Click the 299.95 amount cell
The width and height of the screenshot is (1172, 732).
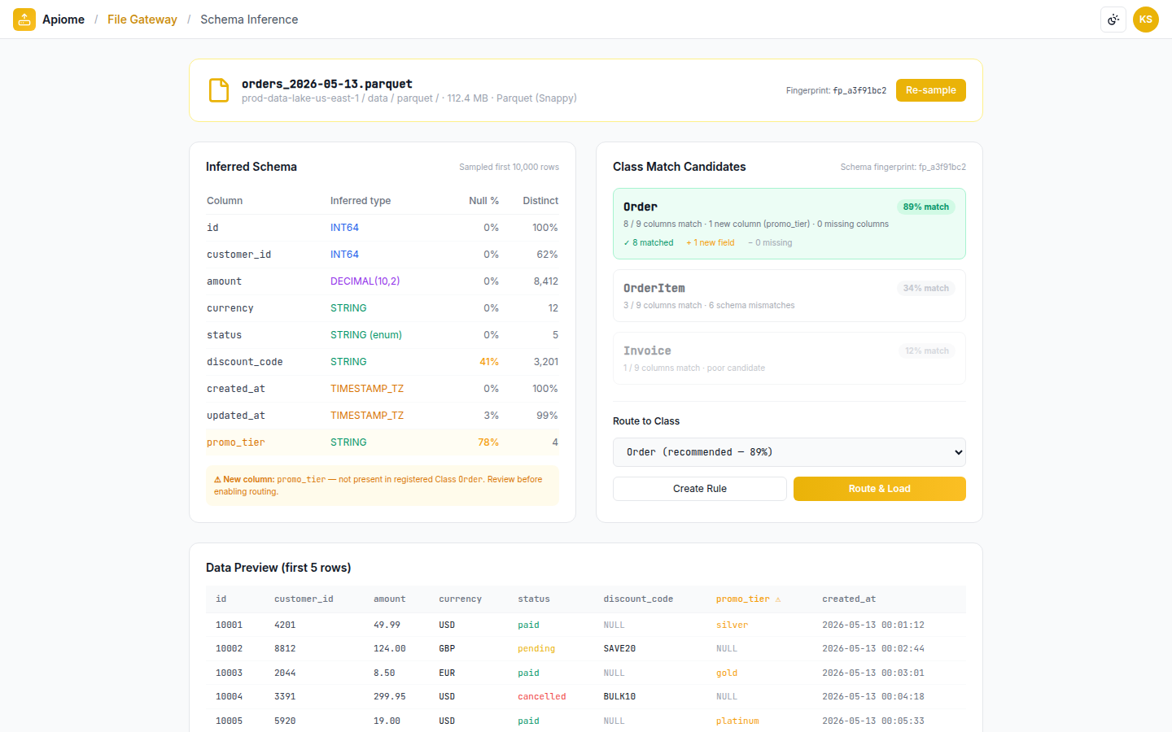[390, 697]
